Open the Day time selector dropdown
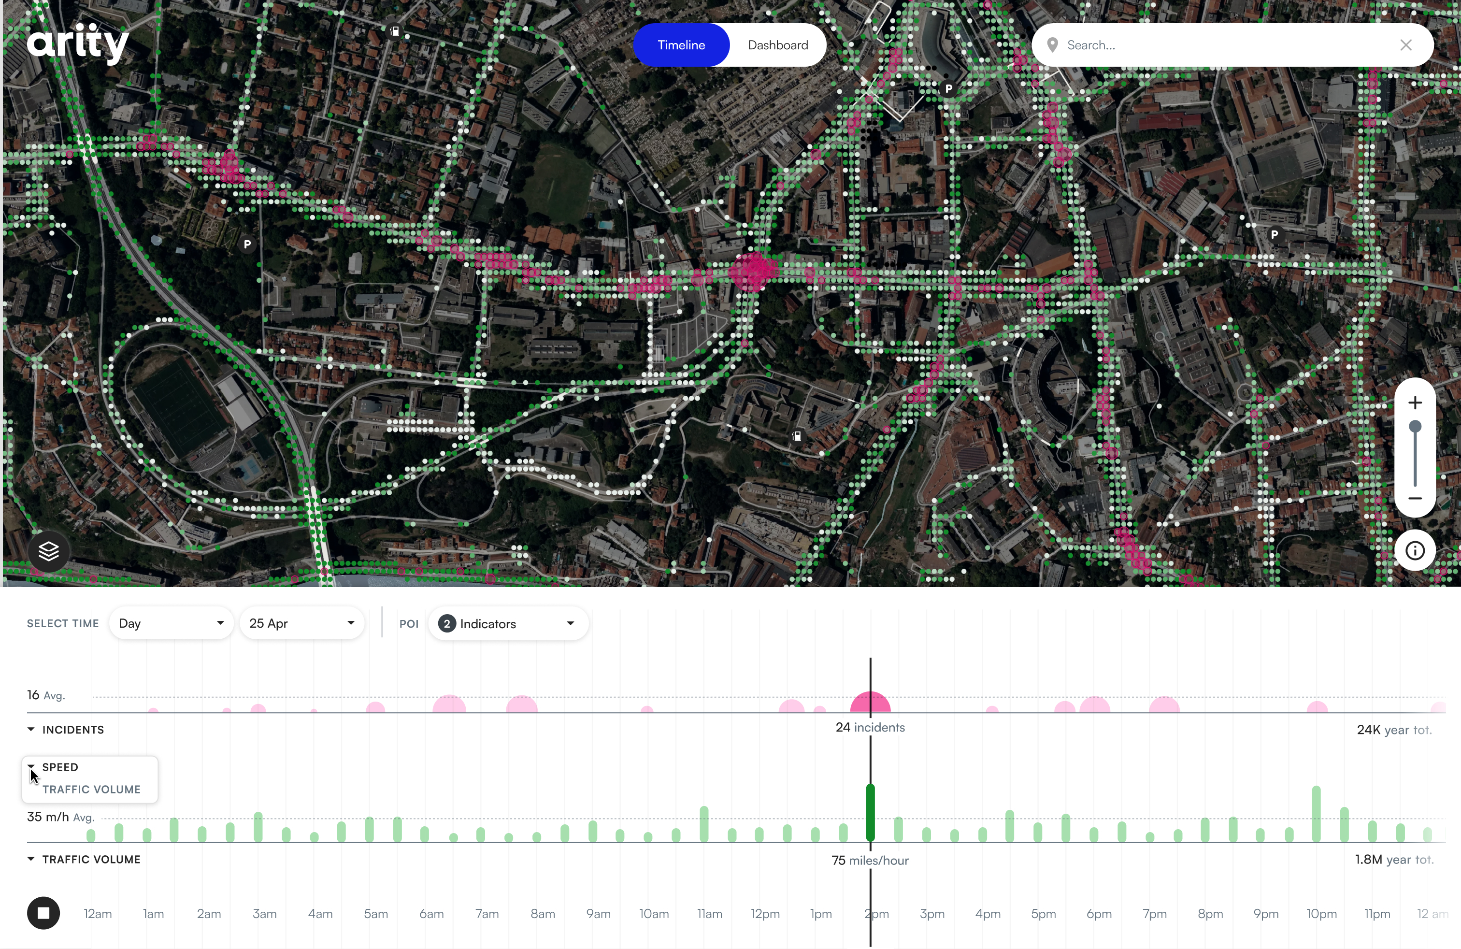 tap(171, 622)
